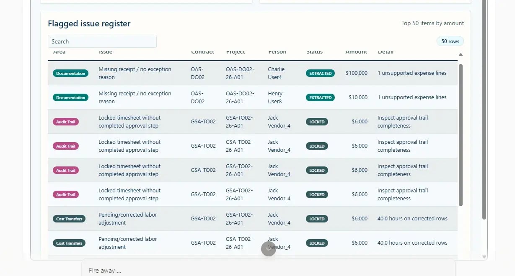Click Documentation tag in Charlie User4 row
This screenshot has width=515, height=276.
(70, 73)
